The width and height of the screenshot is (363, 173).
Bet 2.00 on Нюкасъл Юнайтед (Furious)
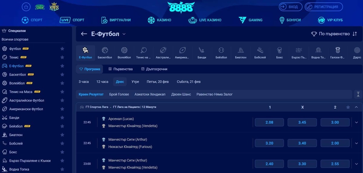point(335,143)
